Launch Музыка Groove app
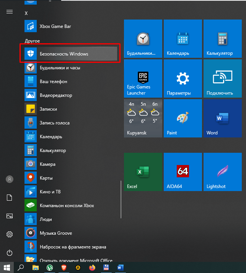Screen dimensions: 246x273 (x=71, y=233)
